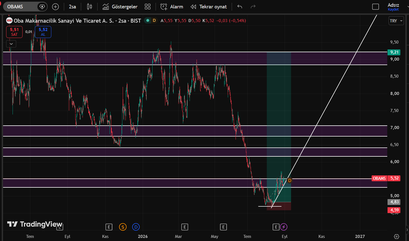Click the orange S split marker on timeline
The height and width of the screenshot is (241, 409).
point(122,227)
